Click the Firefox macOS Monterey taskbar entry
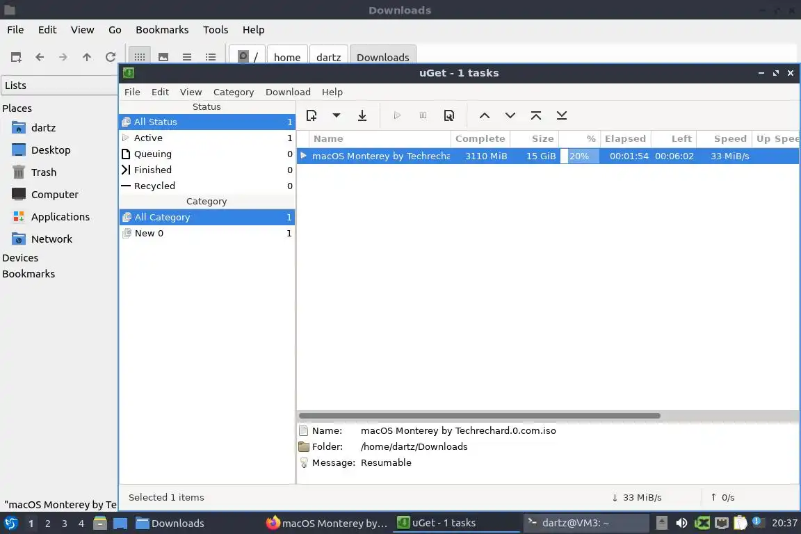Viewport: 801px width, 534px height. point(326,523)
